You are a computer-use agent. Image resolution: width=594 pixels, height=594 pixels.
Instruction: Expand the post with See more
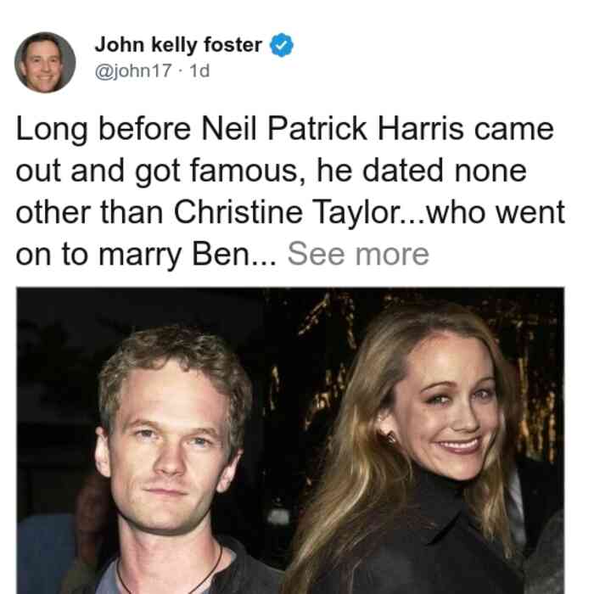(x=358, y=254)
